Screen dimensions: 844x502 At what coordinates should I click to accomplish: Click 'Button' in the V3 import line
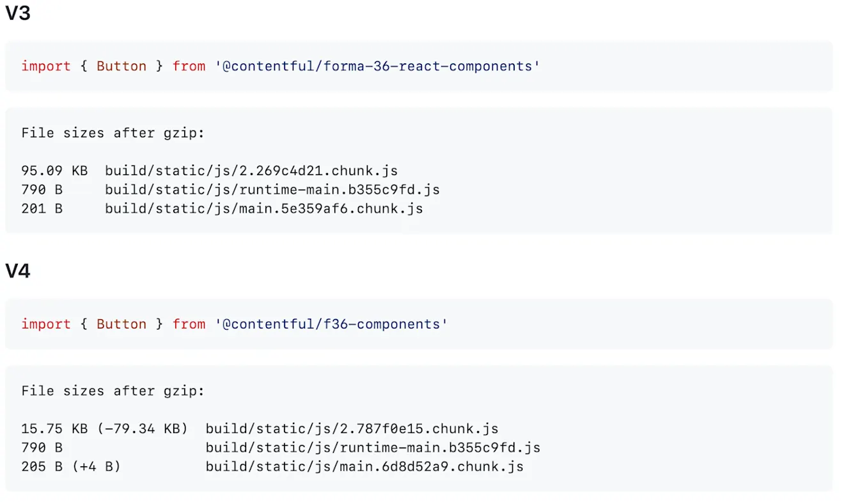point(121,66)
